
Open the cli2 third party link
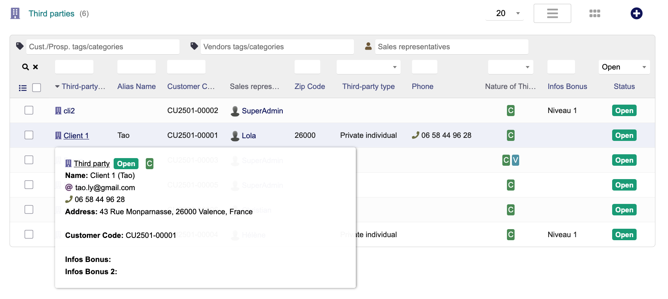coord(69,111)
